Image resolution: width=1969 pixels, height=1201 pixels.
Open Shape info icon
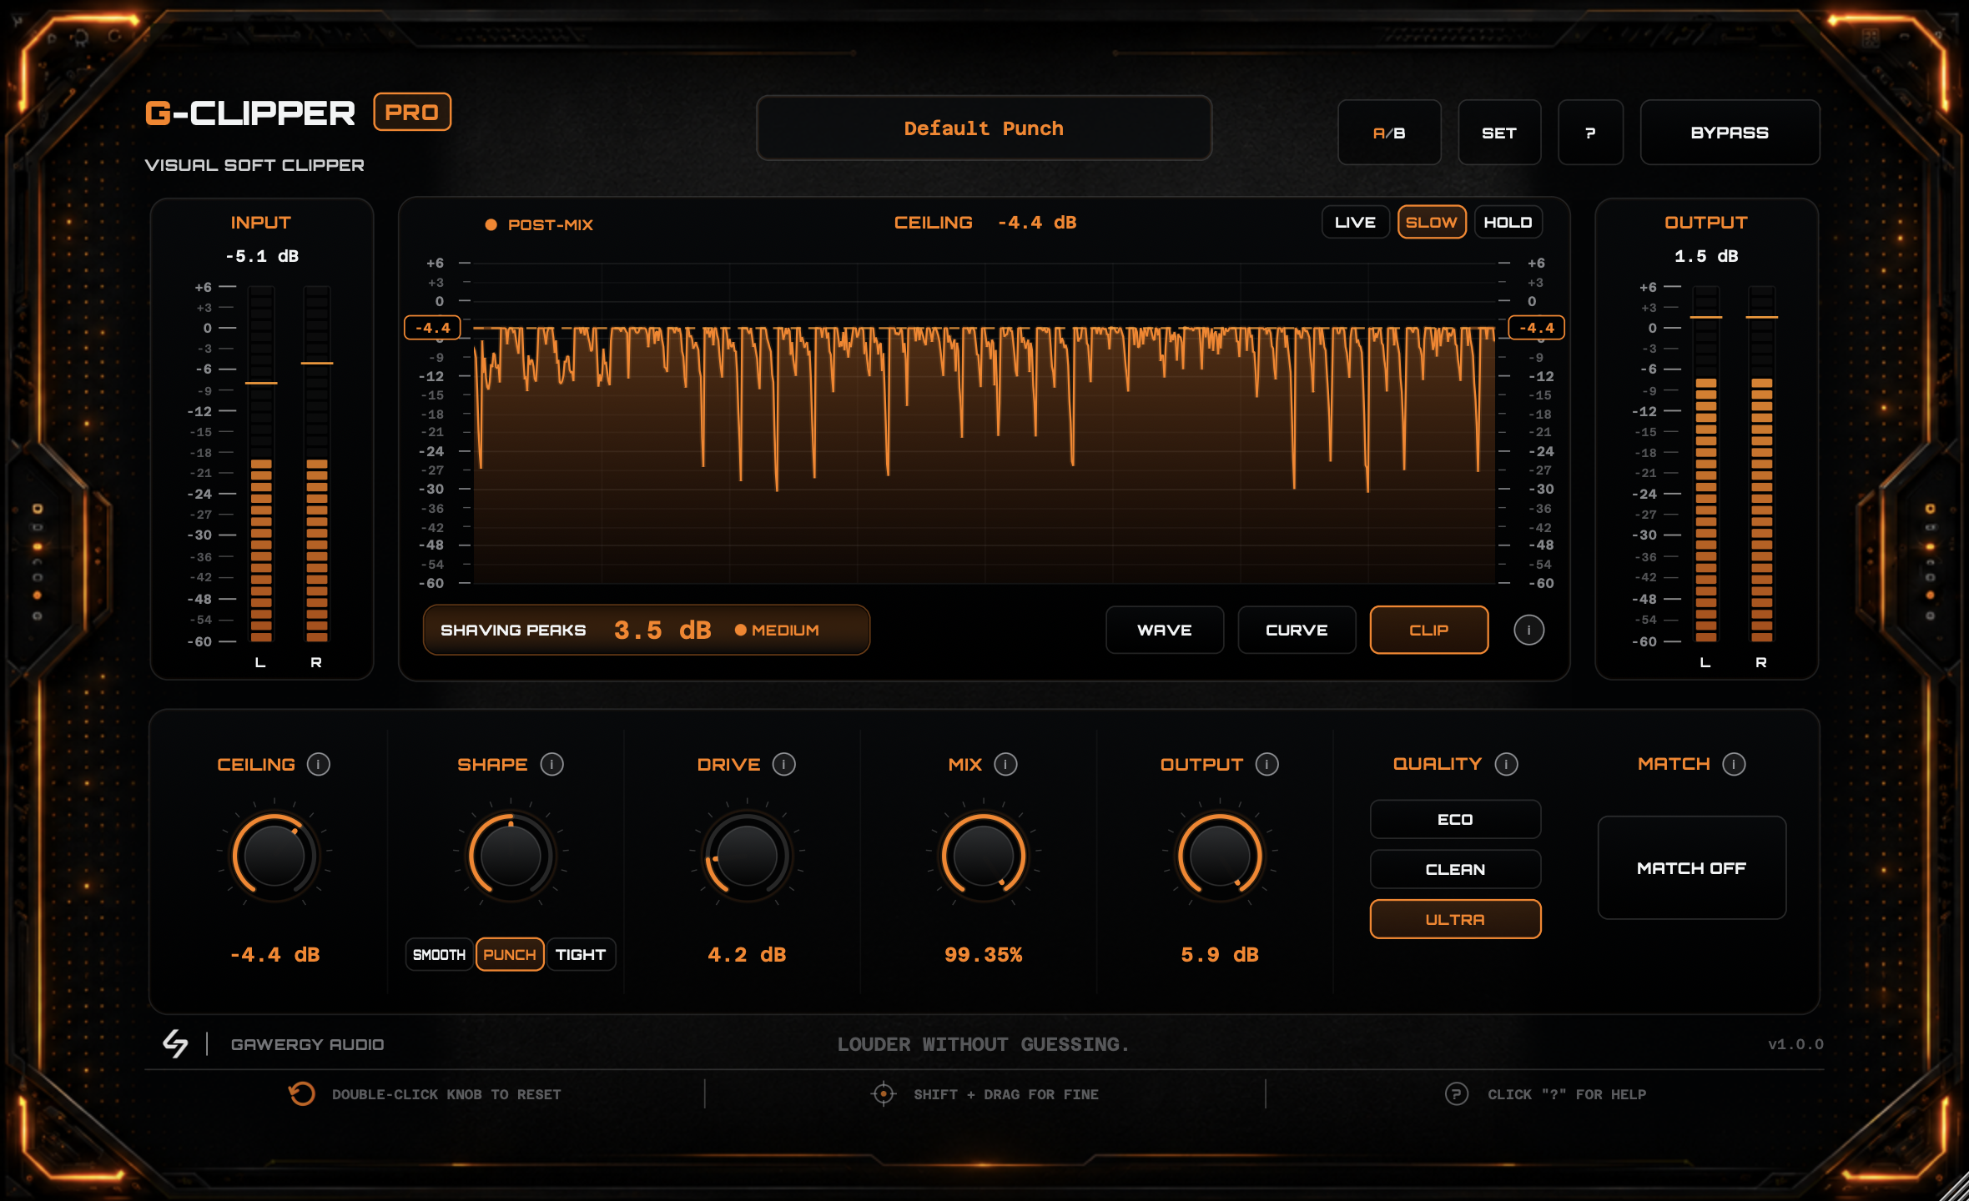tap(551, 764)
